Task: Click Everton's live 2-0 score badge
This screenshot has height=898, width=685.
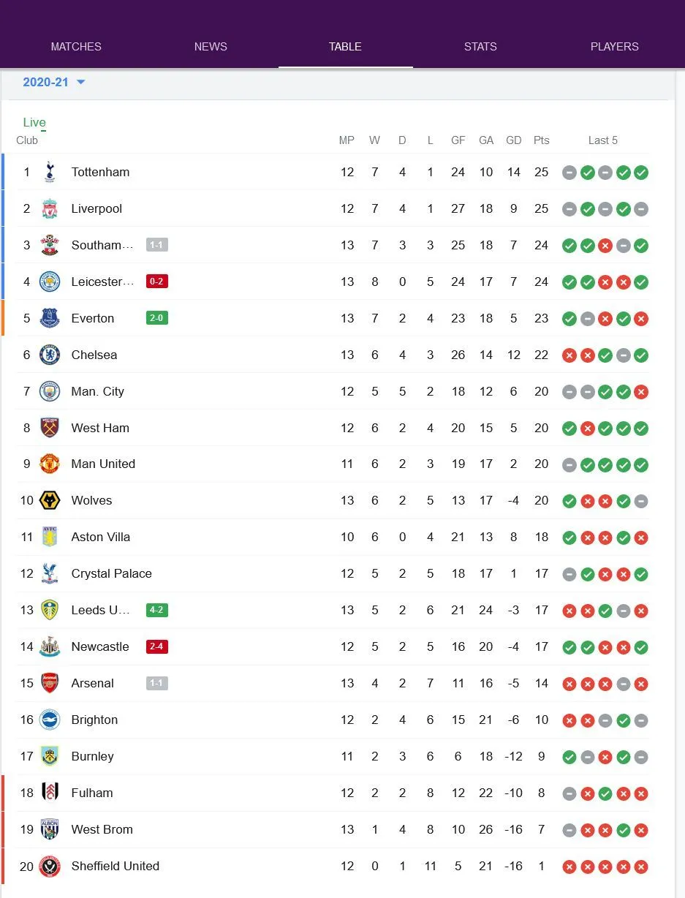Action: tap(157, 318)
